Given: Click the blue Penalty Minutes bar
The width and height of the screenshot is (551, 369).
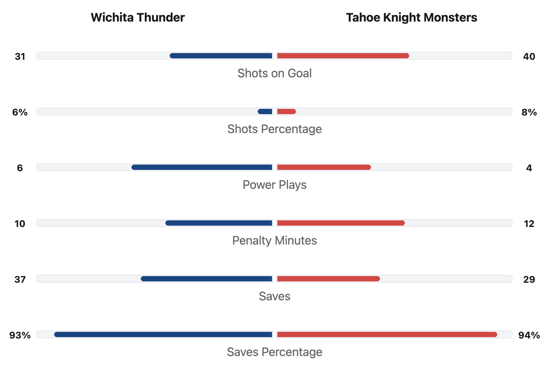Looking at the screenshot, I should click(219, 223).
